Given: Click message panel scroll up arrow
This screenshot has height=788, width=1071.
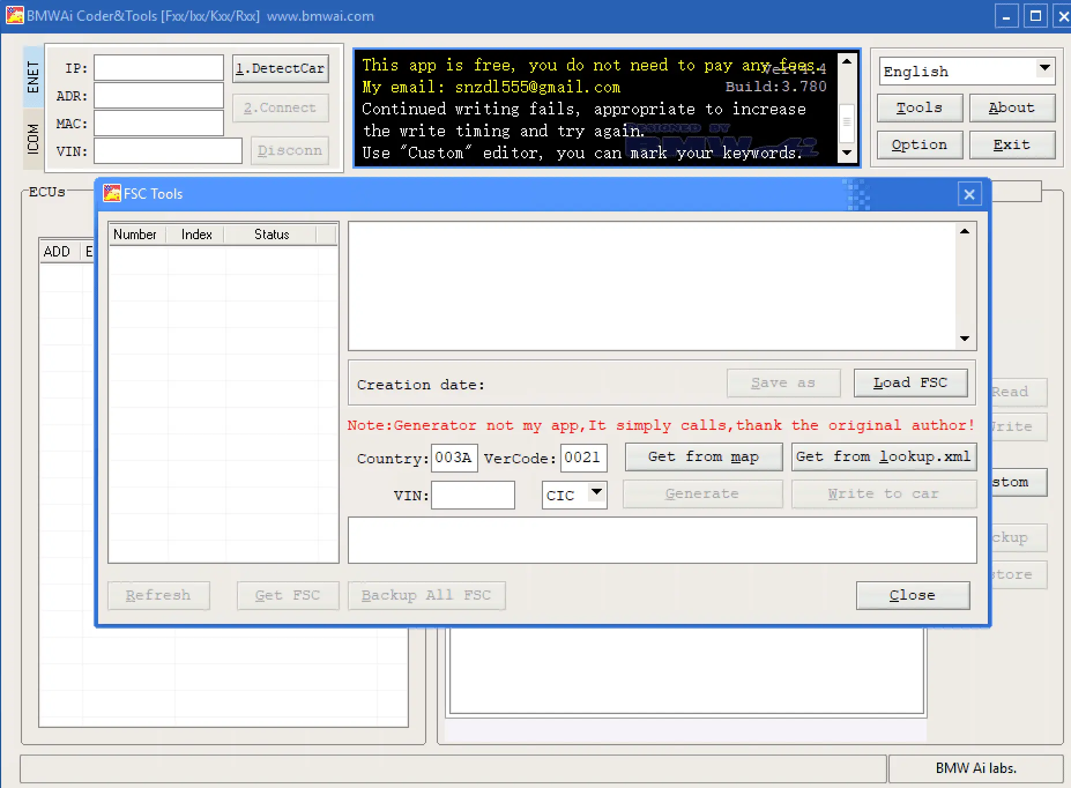Looking at the screenshot, I should point(847,61).
